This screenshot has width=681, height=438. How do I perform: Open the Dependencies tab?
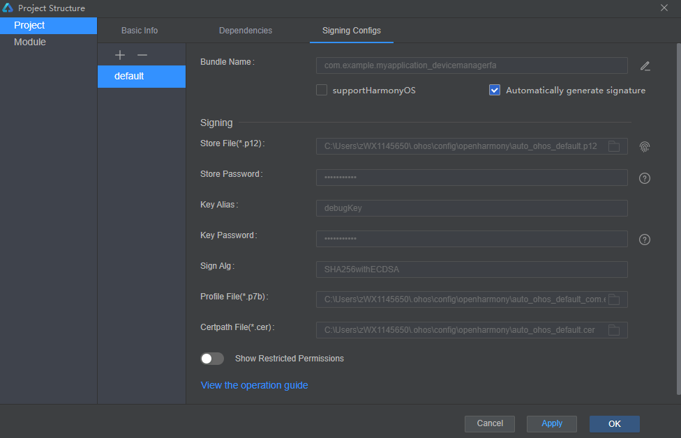(246, 31)
